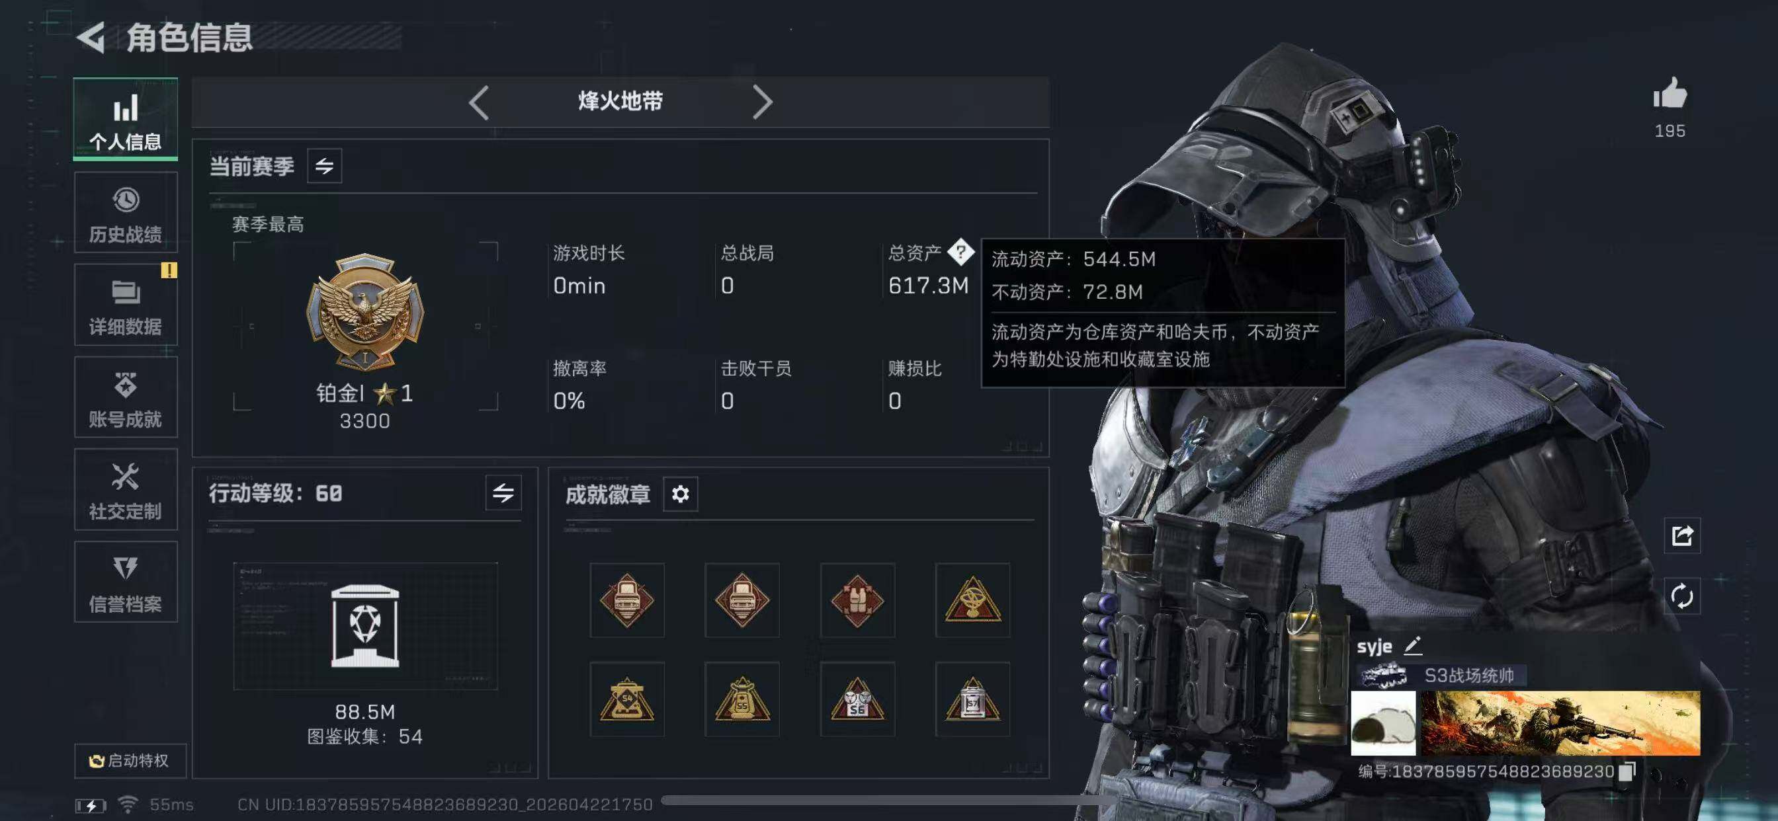Open the 历史战绩 tab
This screenshot has height=821, width=1778.
coord(126,214)
